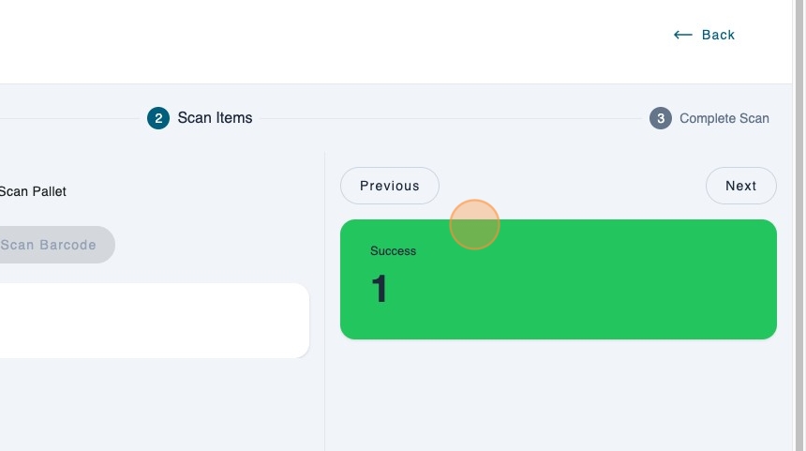Click the Success label text

point(393,251)
